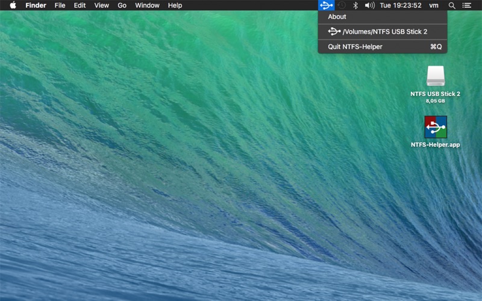482x301 pixels.
Task: Open the Finder menu
Action: tap(36, 5)
